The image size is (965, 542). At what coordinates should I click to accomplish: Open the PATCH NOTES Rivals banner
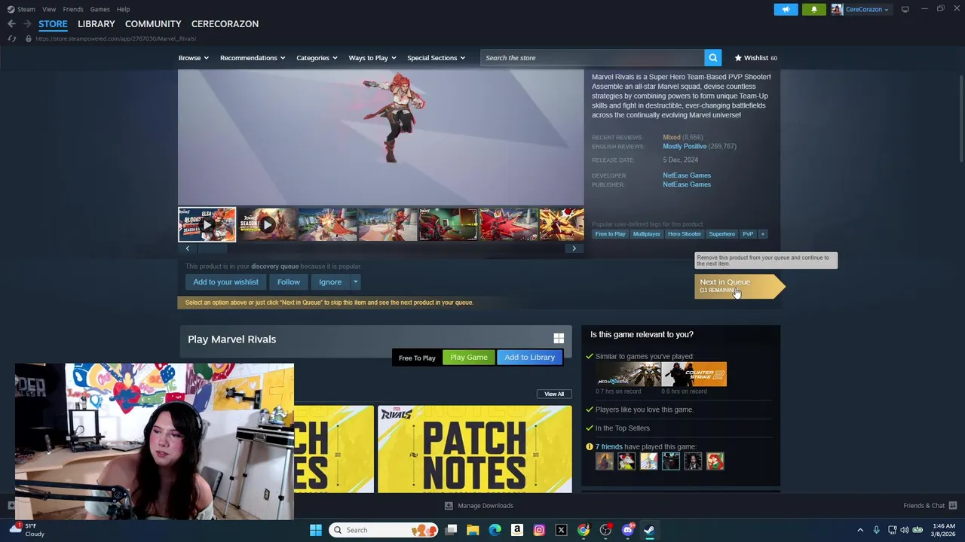tap(475, 449)
